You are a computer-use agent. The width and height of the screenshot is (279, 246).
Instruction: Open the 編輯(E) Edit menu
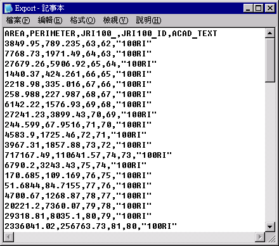click(50, 20)
